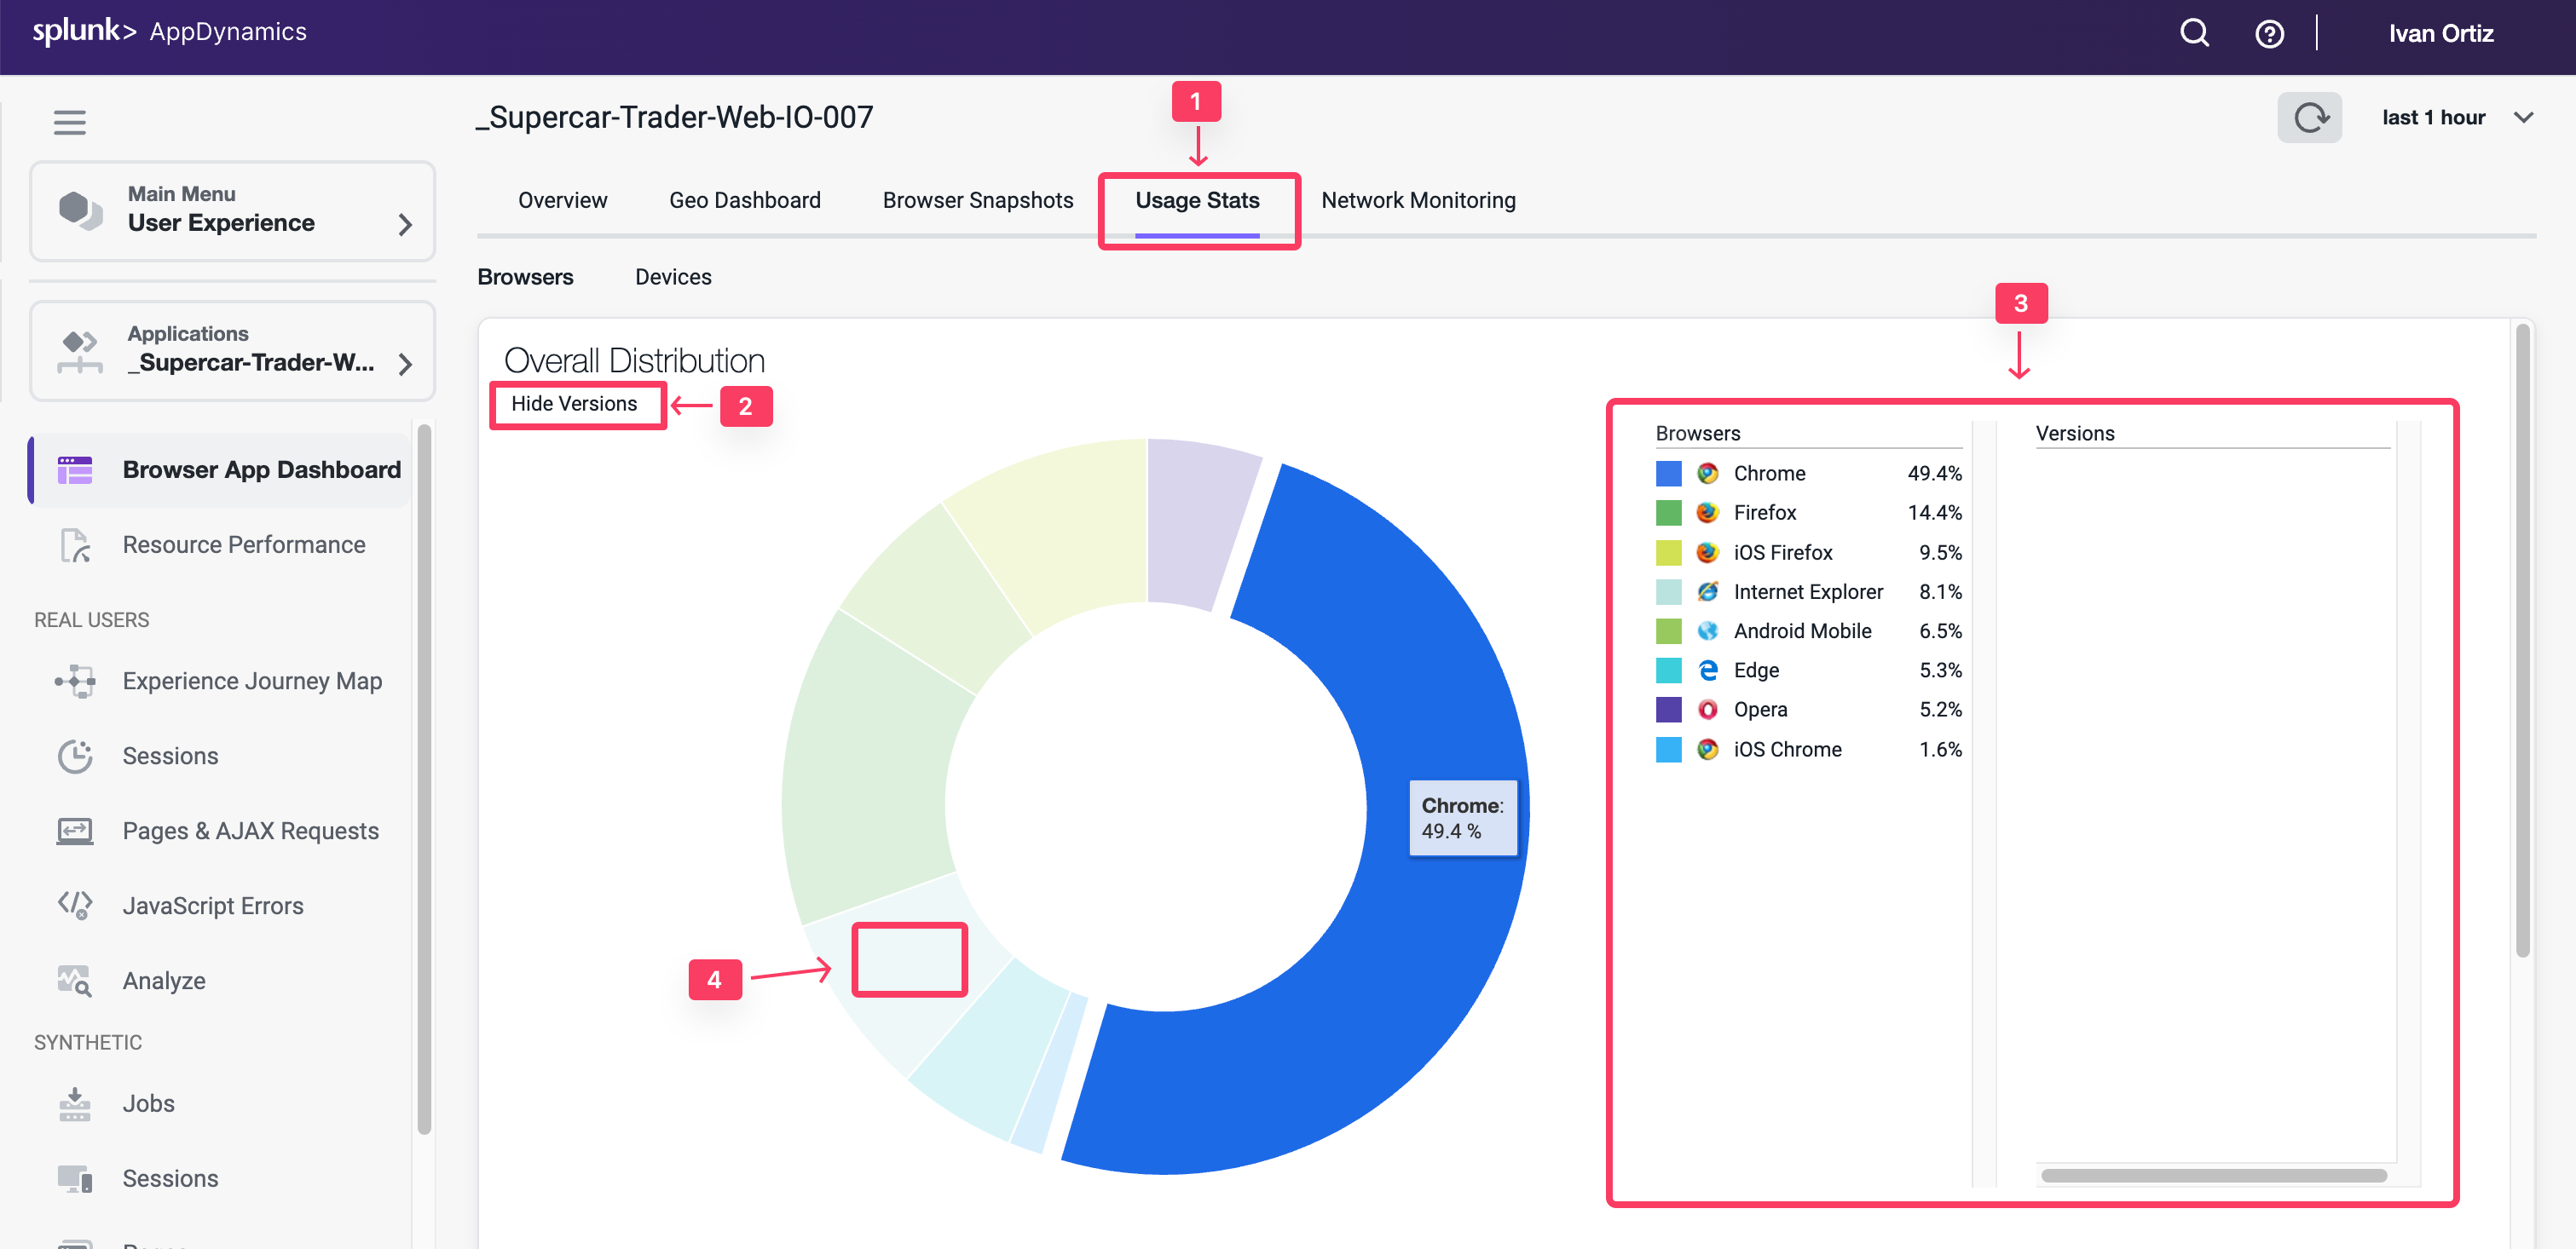Click the search magnifier icon
This screenshot has height=1249, width=2576.
(2194, 33)
